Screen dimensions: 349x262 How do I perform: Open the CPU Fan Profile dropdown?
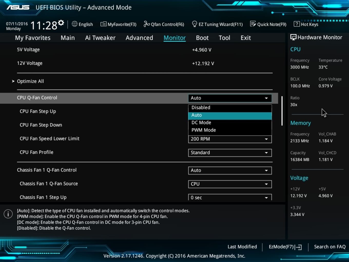point(230,153)
